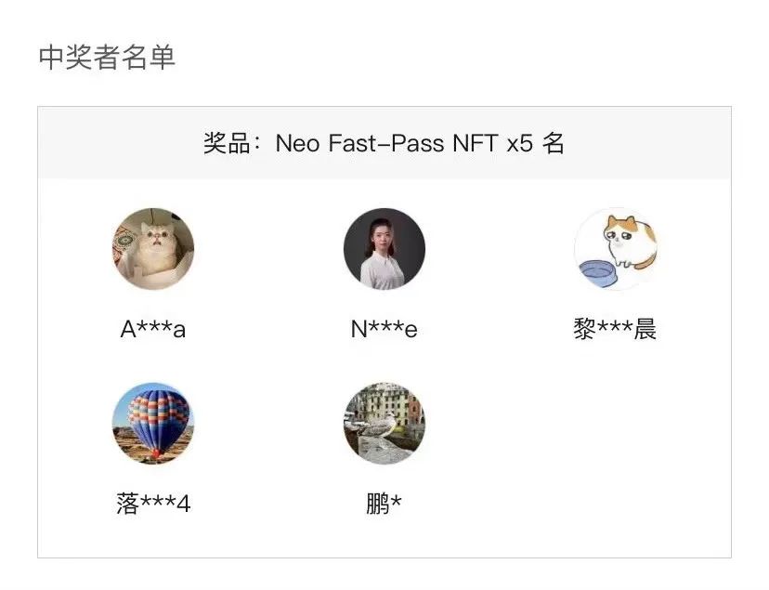This screenshot has height=590, width=769.
Task: Open the hot air balloon avatar
Action: pos(153,424)
